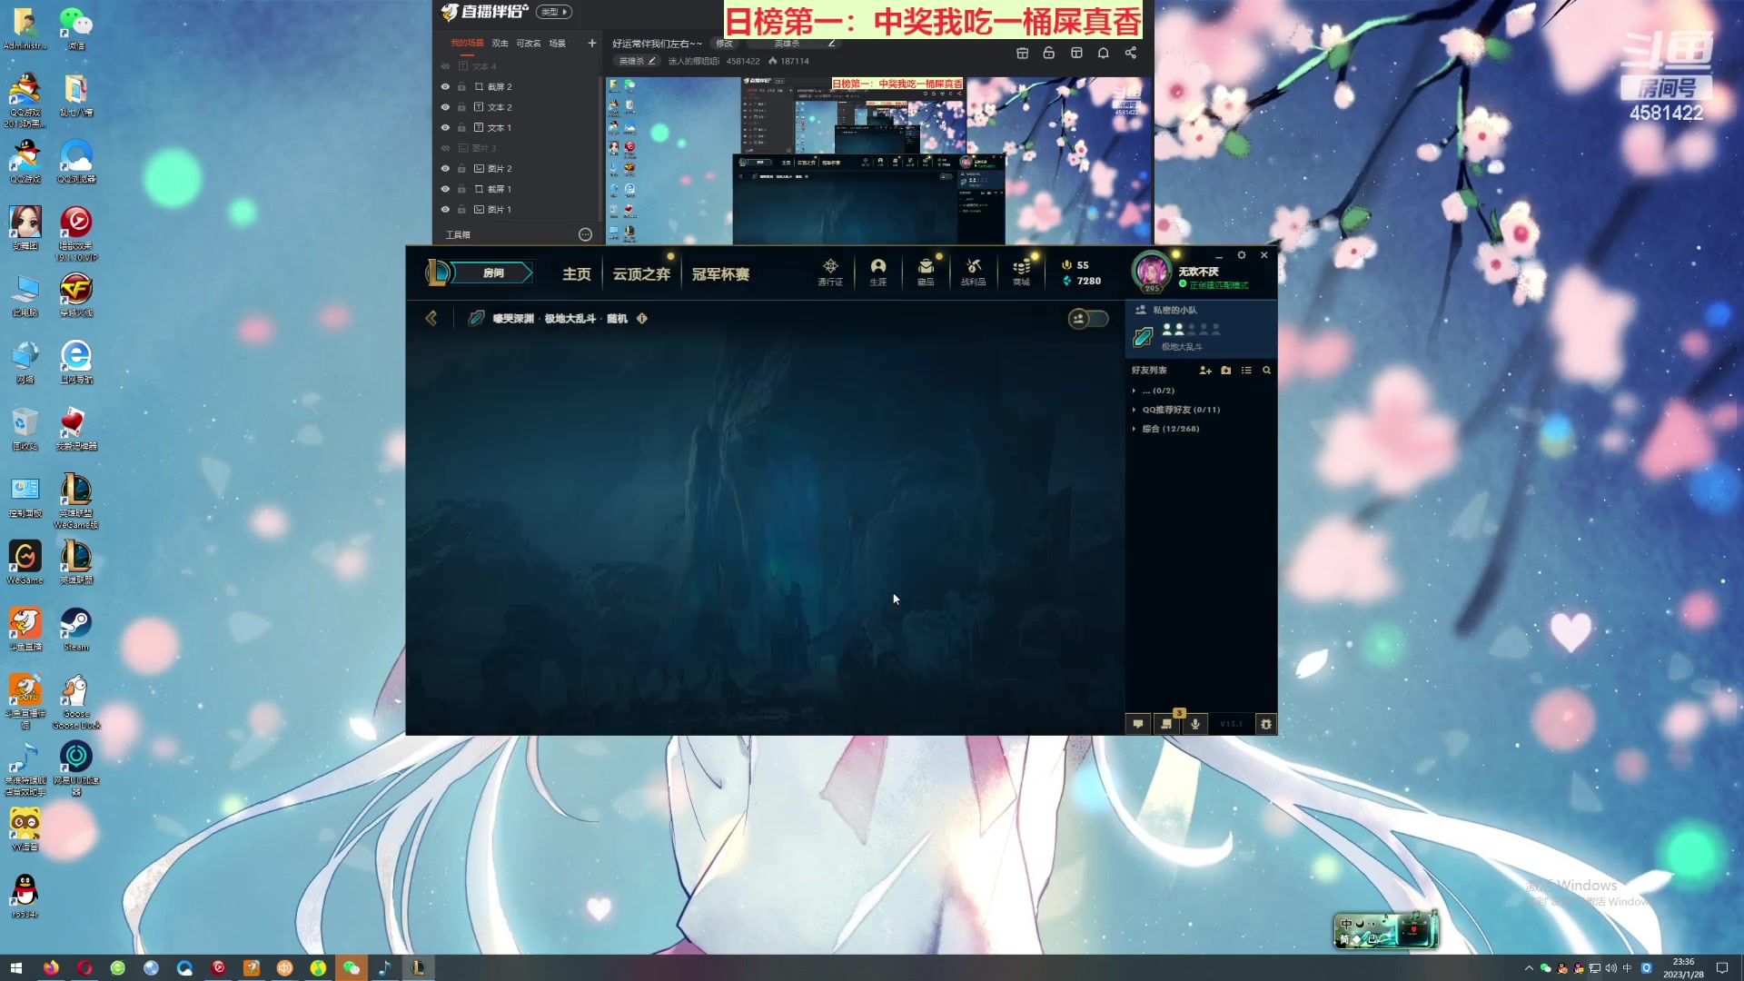1744x981 pixels.
Task: Toggle the lock on 截屏 2 source
Action: pos(461,87)
